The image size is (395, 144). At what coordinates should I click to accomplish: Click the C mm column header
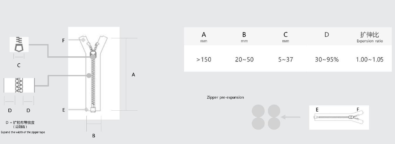[x=286, y=37]
